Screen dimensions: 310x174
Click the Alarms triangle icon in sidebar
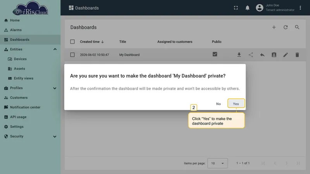tap(6, 30)
